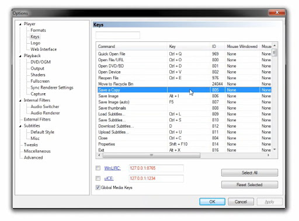Select the Move to Recycle Bin row
299x221 pixels.
pos(184,84)
